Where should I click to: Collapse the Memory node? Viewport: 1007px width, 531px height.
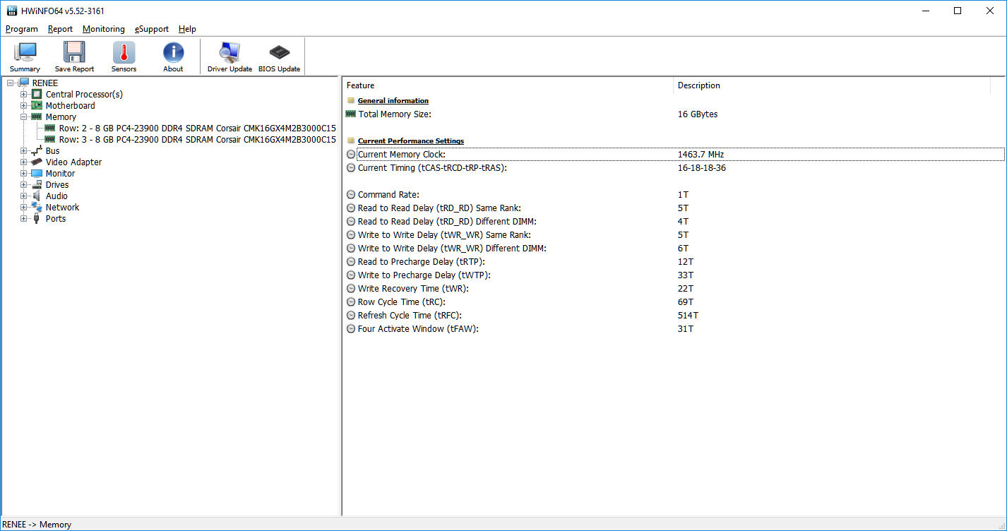(x=24, y=117)
